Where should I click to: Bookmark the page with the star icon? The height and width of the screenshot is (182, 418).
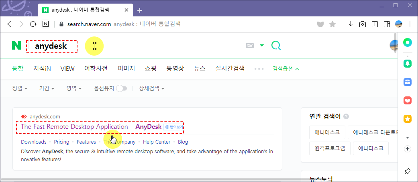[332, 24]
